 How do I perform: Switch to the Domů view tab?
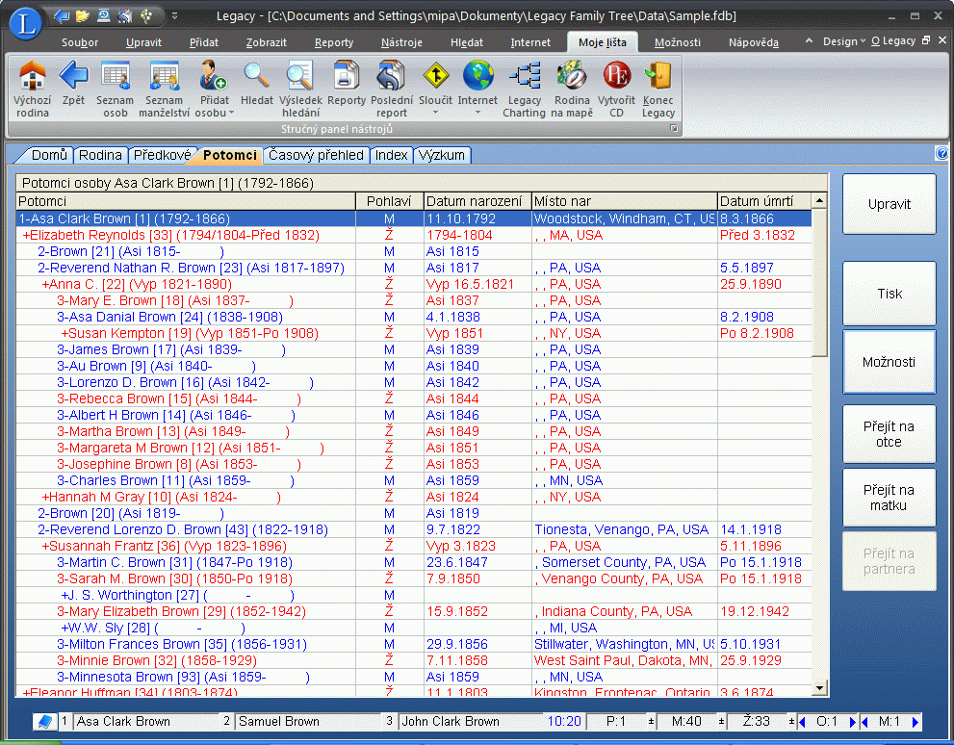coord(49,155)
